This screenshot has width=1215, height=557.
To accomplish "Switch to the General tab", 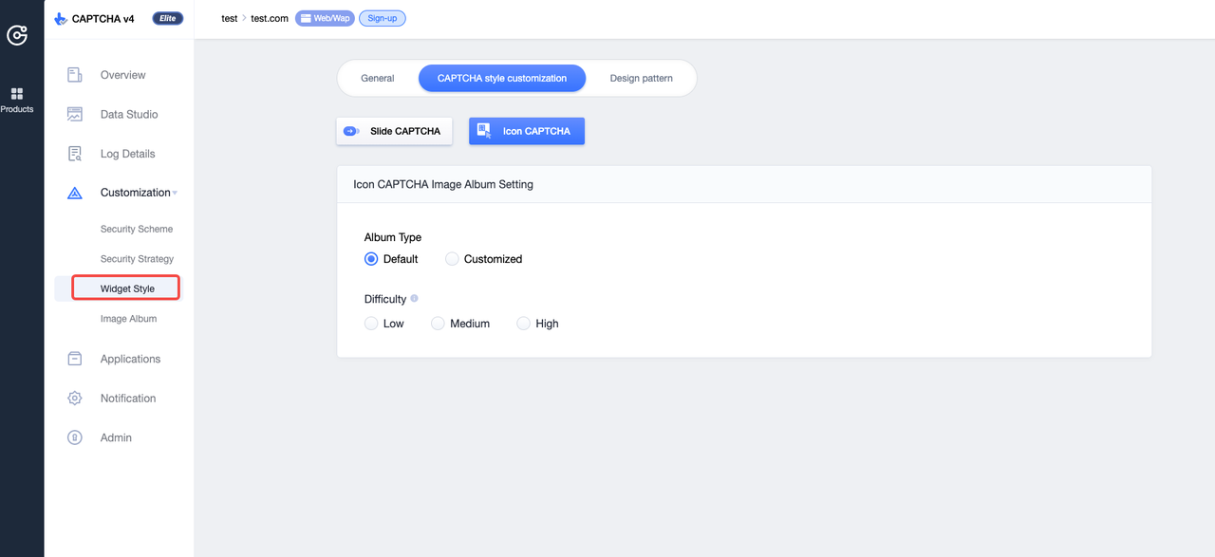I will click(x=378, y=78).
